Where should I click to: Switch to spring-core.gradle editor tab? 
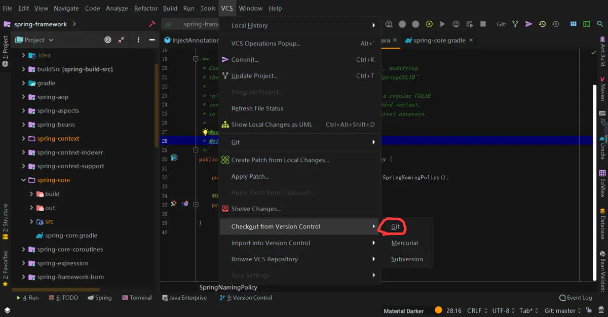click(x=439, y=40)
